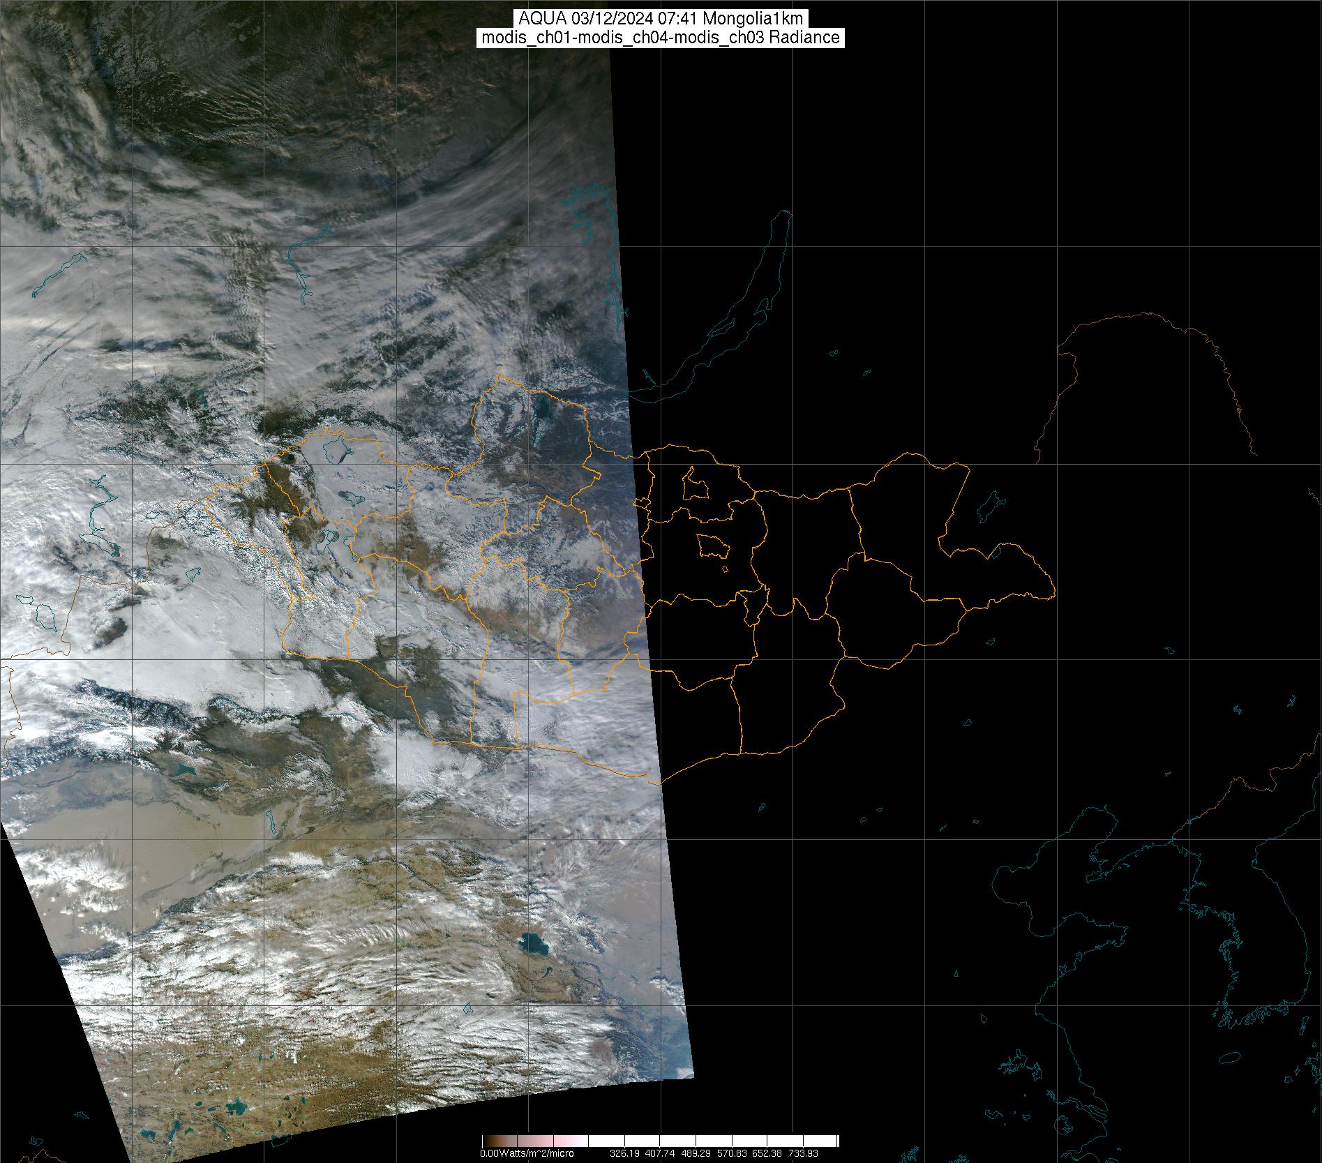Click the "modis_ch01-modis_ch04-modis_ch03 Radiance" subtitle
Viewport: 1322px width, 1163px height.
tap(661, 38)
